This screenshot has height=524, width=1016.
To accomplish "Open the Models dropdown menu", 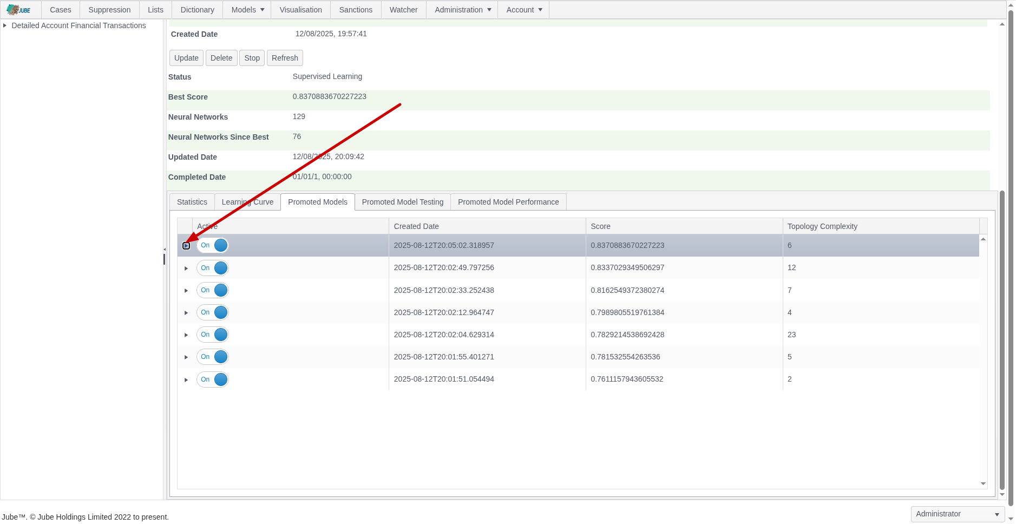I will [x=247, y=10].
